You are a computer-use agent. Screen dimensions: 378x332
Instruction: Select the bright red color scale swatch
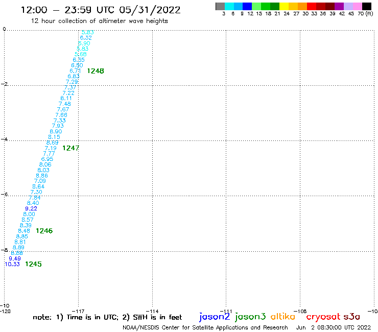[312, 6]
